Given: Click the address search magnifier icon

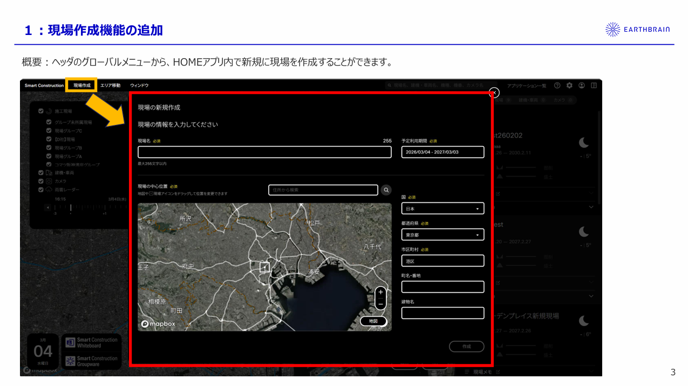Looking at the screenshot, I should point(386,190).
